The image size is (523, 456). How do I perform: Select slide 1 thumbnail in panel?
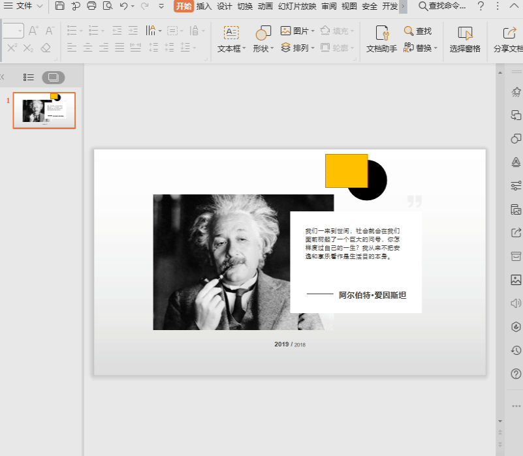44,110
